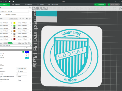
Task: Open the file menu dropdown arrow
Action: 1,2
